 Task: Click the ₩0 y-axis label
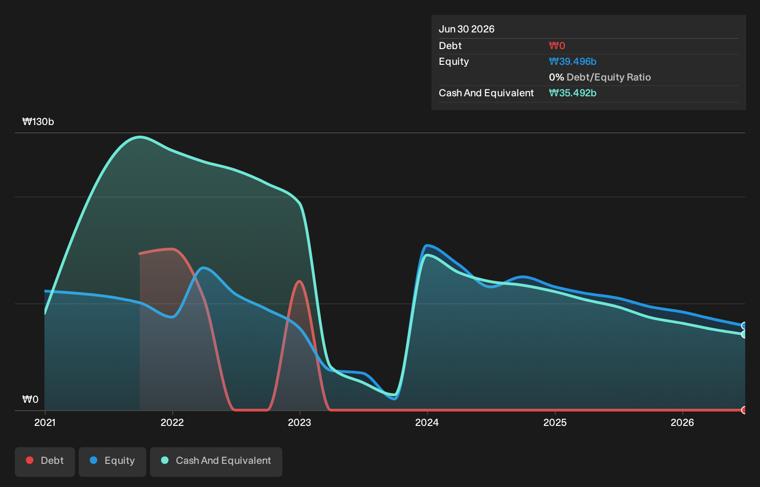(x=31, y=400)
